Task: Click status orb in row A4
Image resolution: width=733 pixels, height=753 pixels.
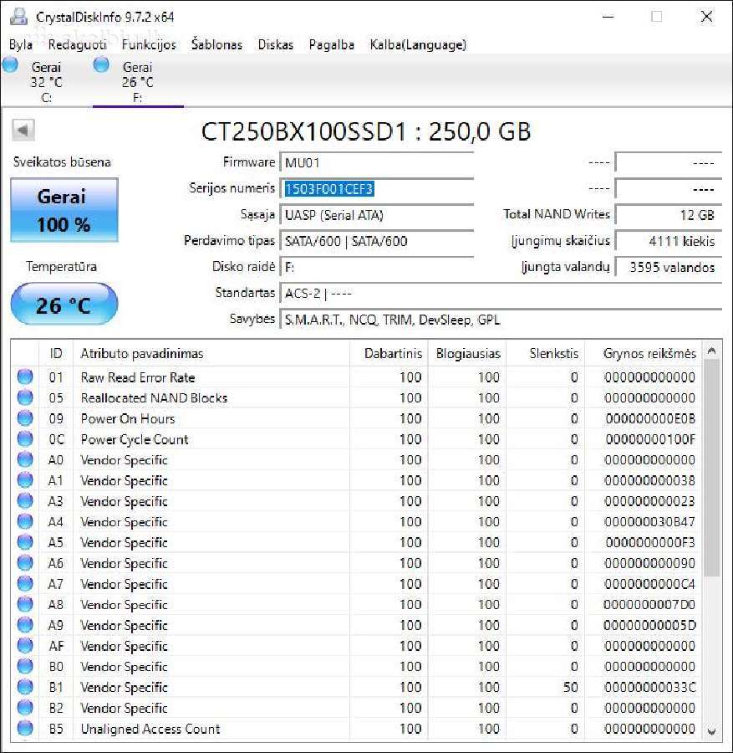Action: click(25, 521)
